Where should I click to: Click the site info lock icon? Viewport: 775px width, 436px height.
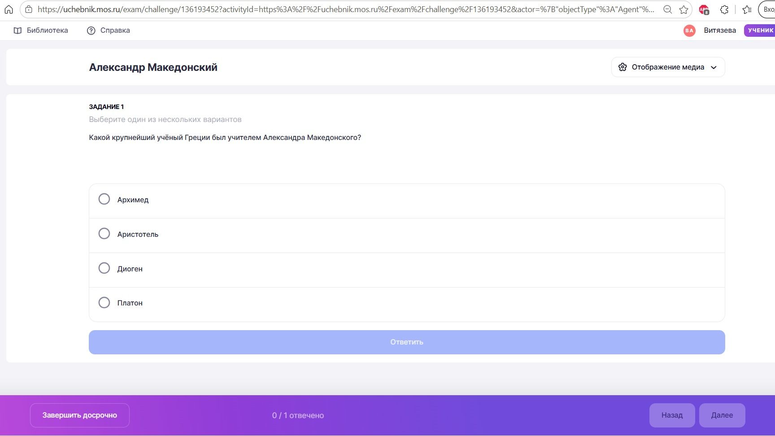29,9
